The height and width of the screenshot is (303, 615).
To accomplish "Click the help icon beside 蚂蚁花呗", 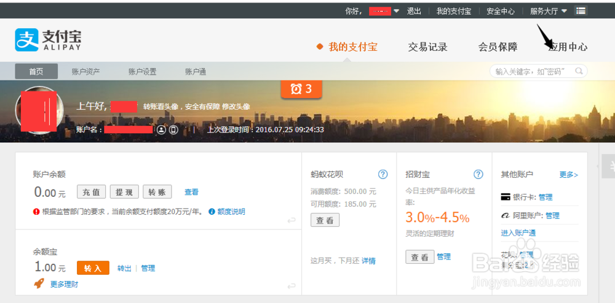I will click(x=383, y=174).
